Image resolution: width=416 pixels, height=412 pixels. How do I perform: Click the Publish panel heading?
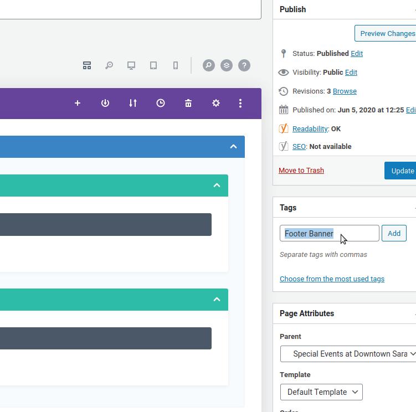click(292, 9)
